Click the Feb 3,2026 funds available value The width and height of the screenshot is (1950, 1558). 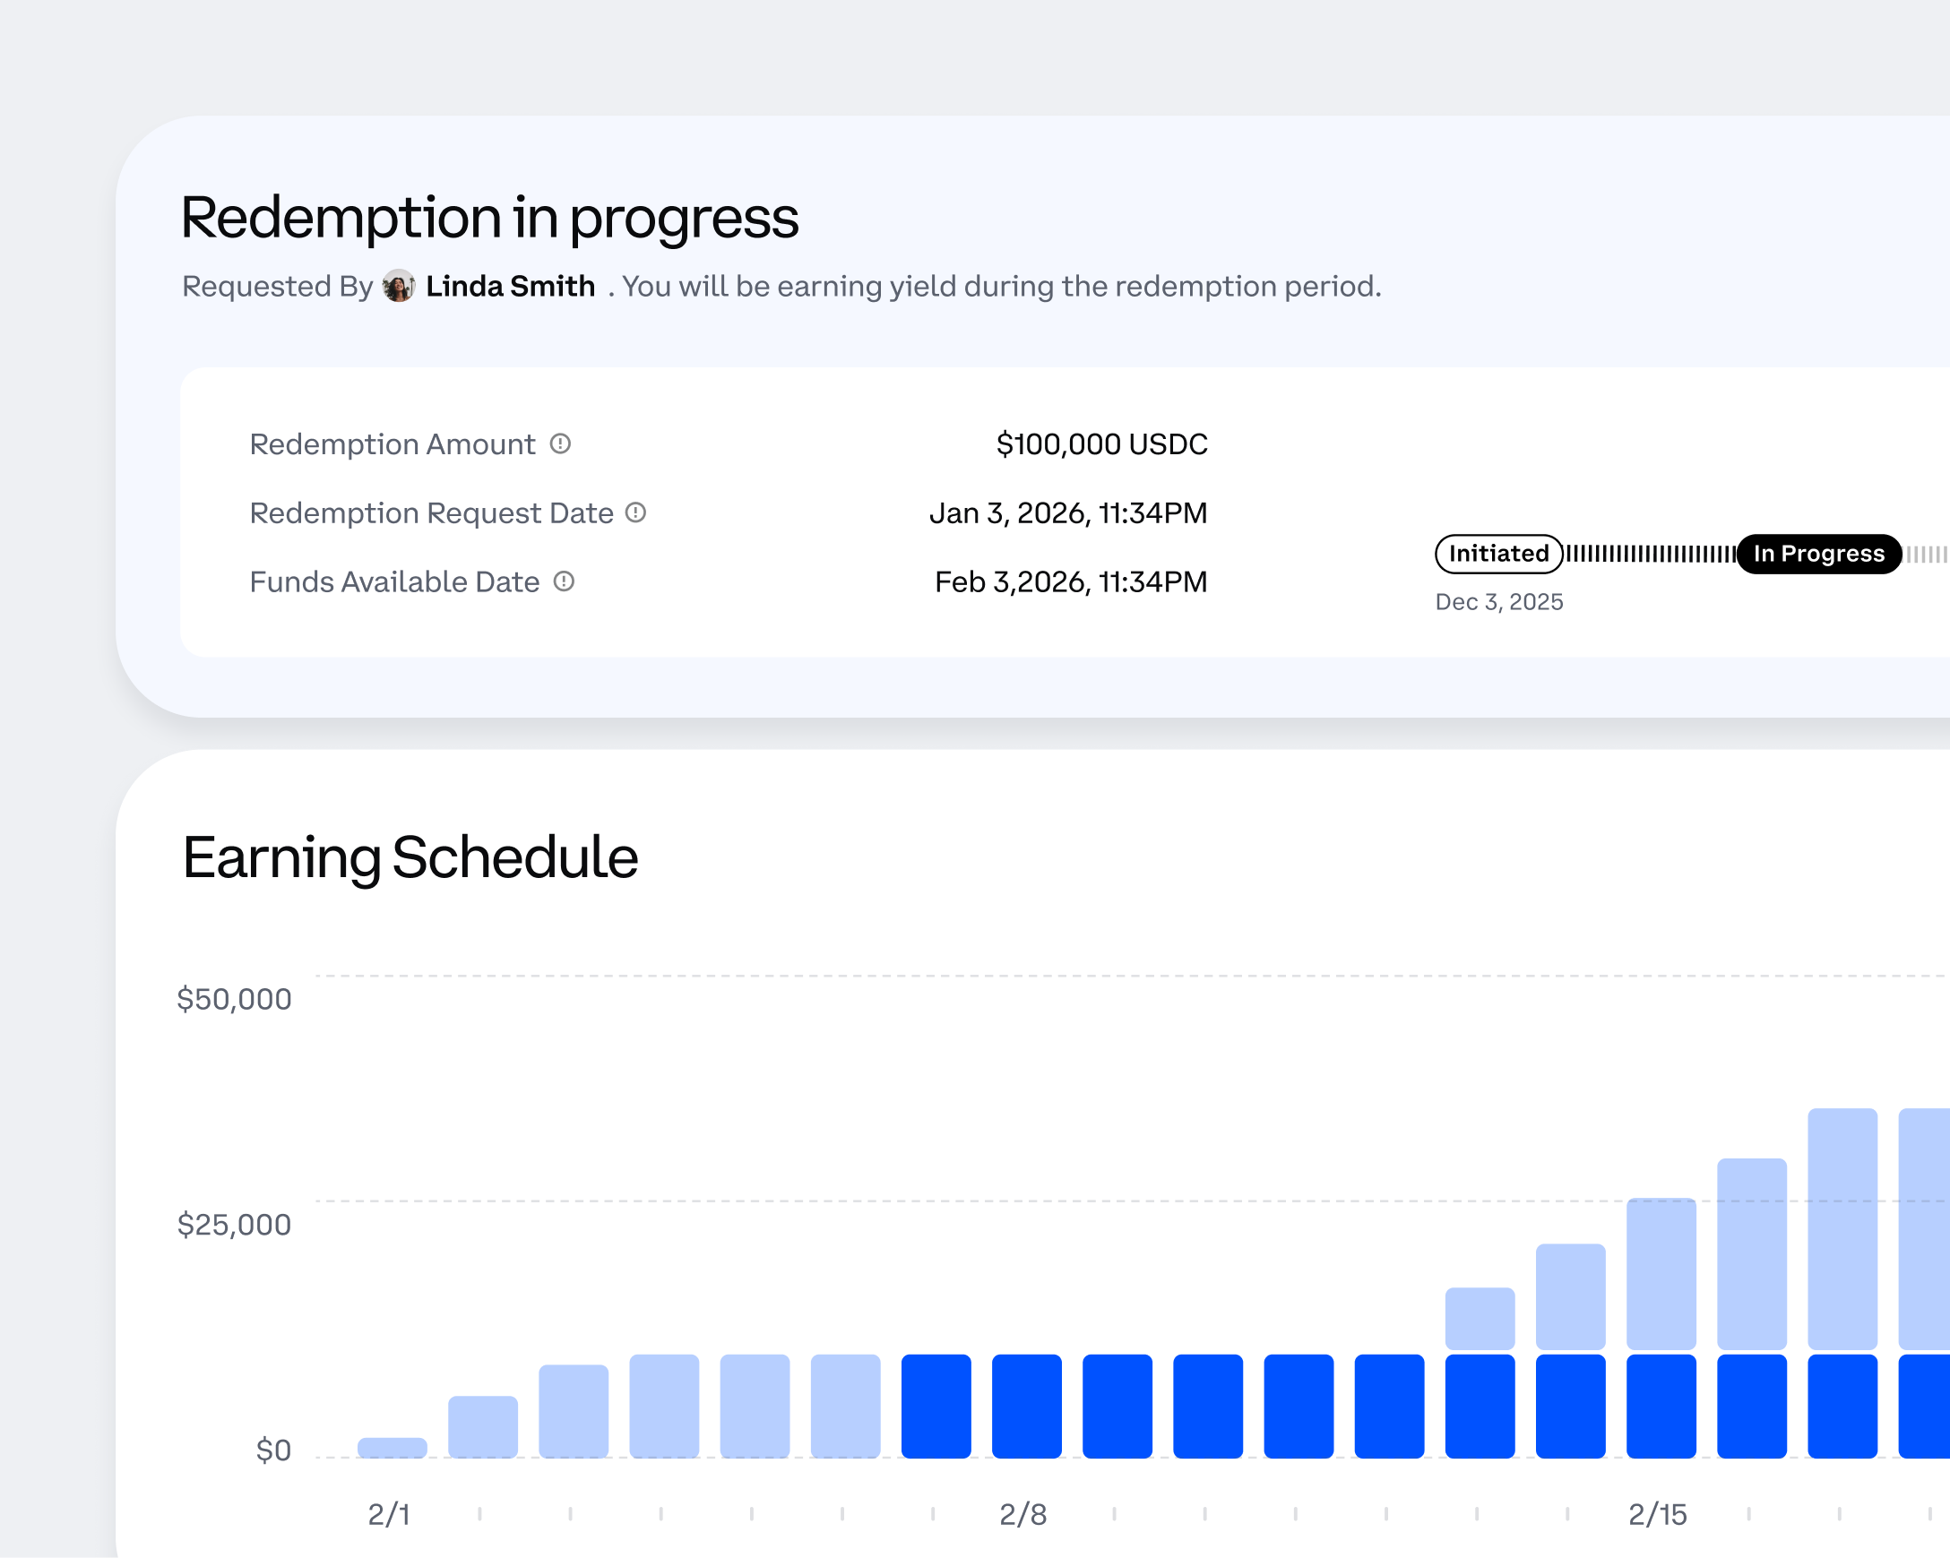pyautogui.click(x=1070, y=581)
